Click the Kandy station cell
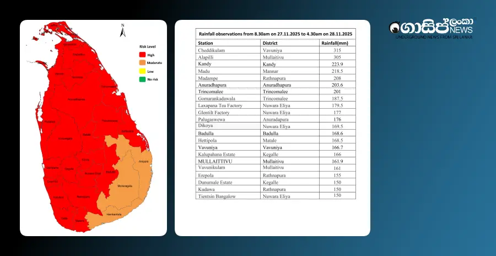496x256 pixels. coord(204,65)
